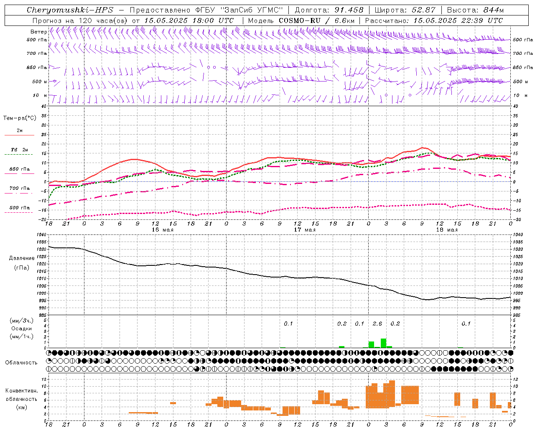Click the 700 гПа temperature legend entry
Screen dimensions: 535x428
point(19,190)
